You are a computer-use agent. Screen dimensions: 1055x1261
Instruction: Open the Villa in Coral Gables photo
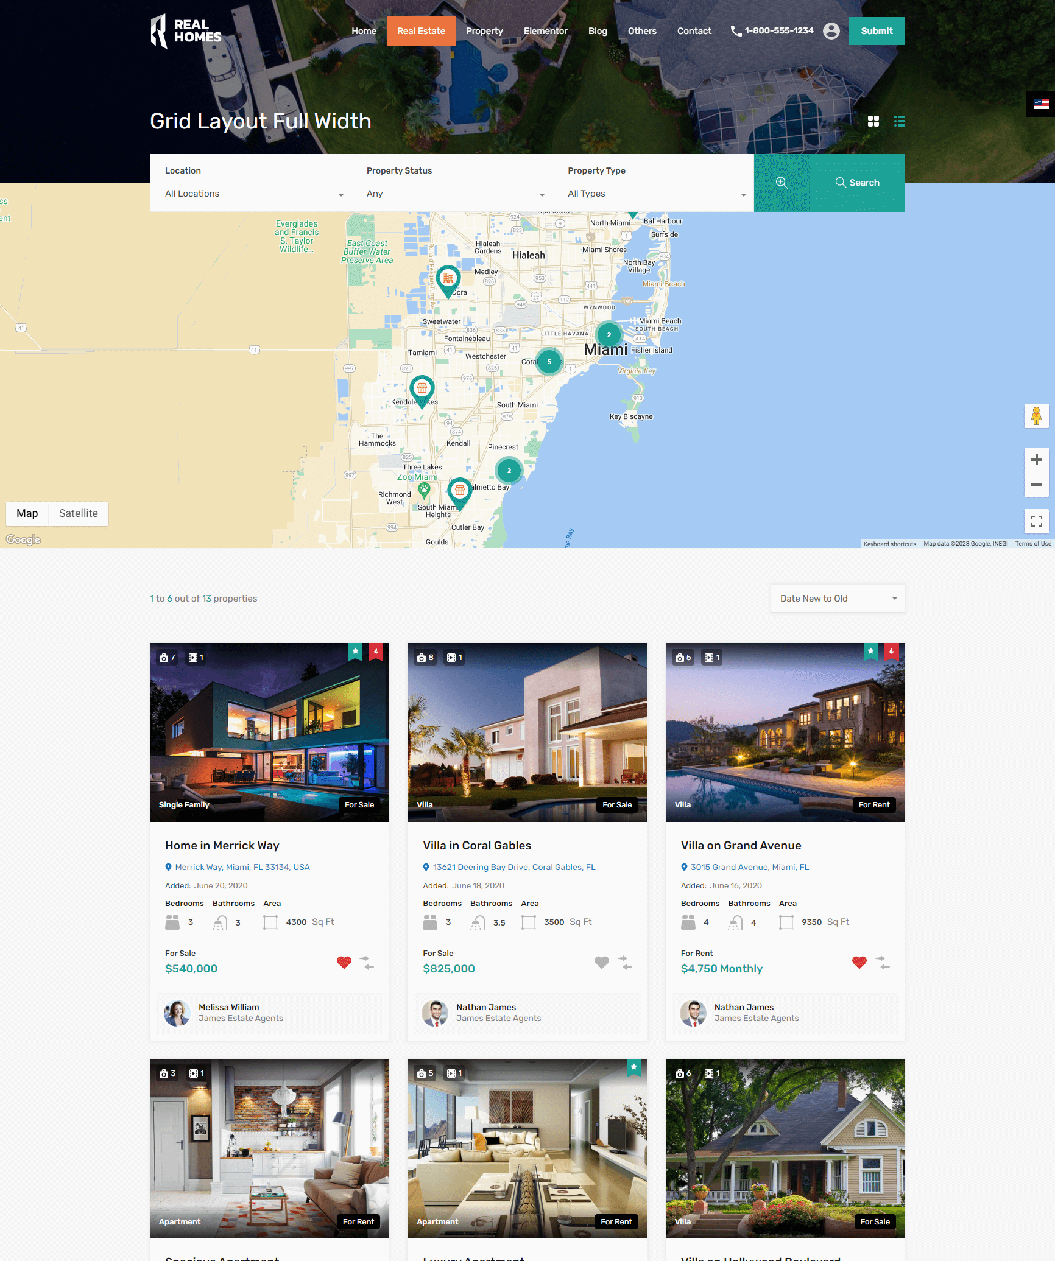point(527,732)
